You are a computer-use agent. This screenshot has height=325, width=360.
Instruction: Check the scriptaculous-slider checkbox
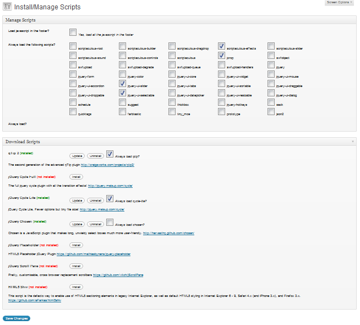[x=271, y=46]
